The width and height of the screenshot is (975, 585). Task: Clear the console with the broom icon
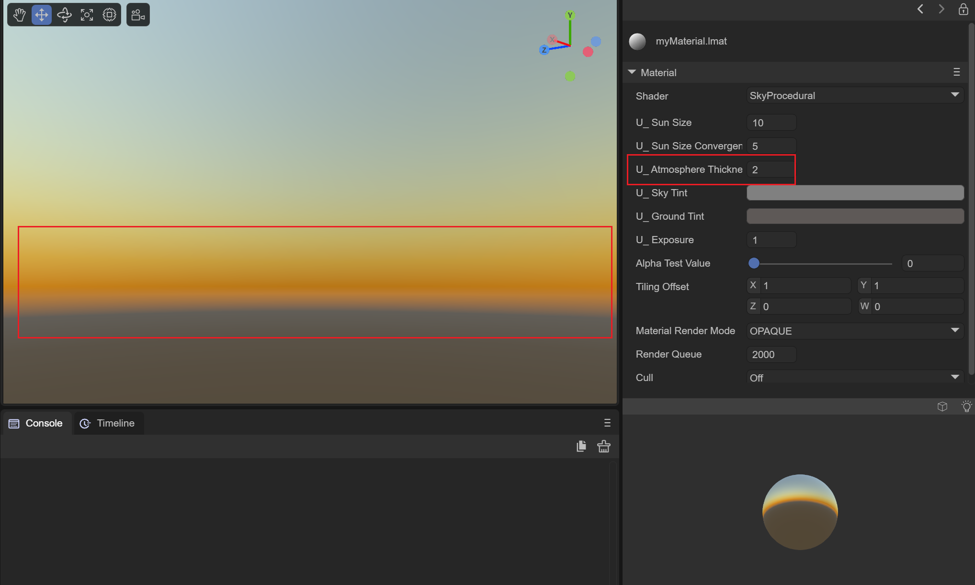(603, 446)
